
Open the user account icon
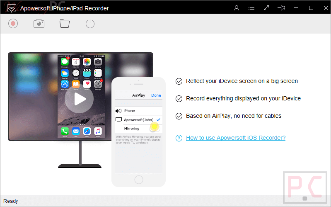(237, 8)
